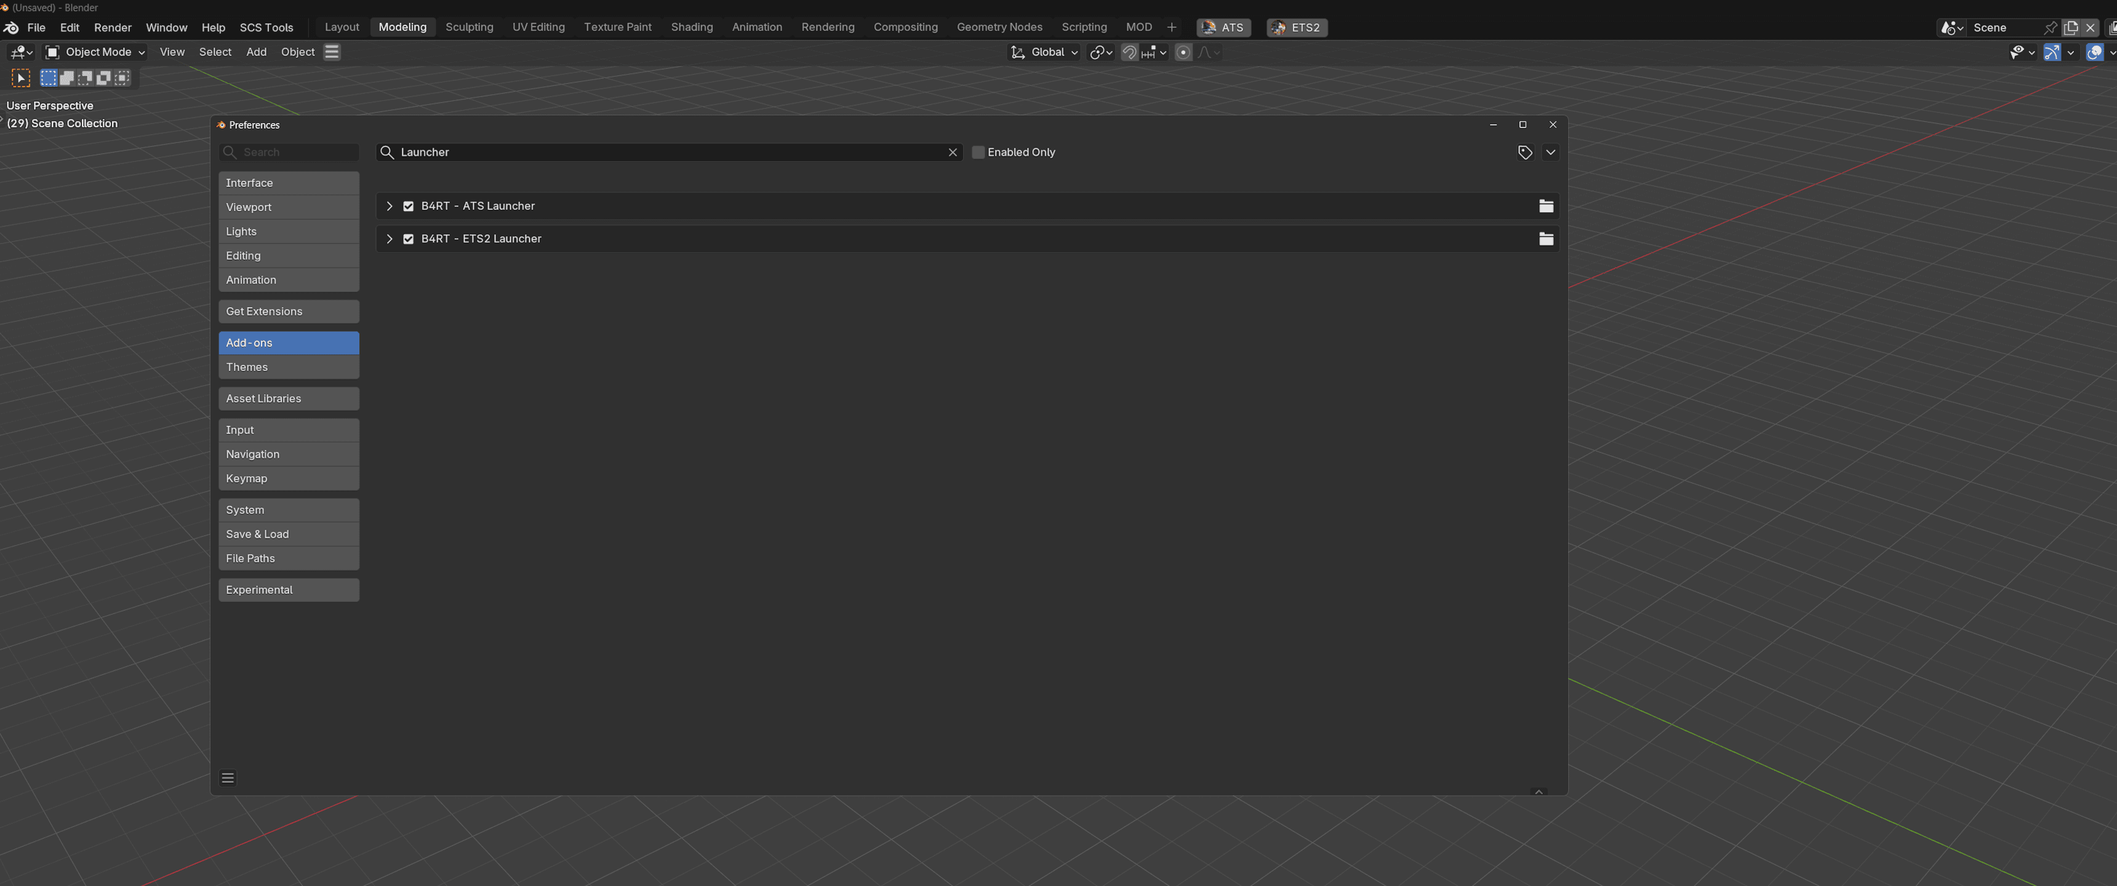Screen dimensions: 2117x886
Task: Toggle proportional editing in the header
Action: 1183,52
